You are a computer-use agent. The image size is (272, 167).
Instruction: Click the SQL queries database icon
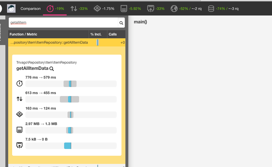click(x=211, y=8)
